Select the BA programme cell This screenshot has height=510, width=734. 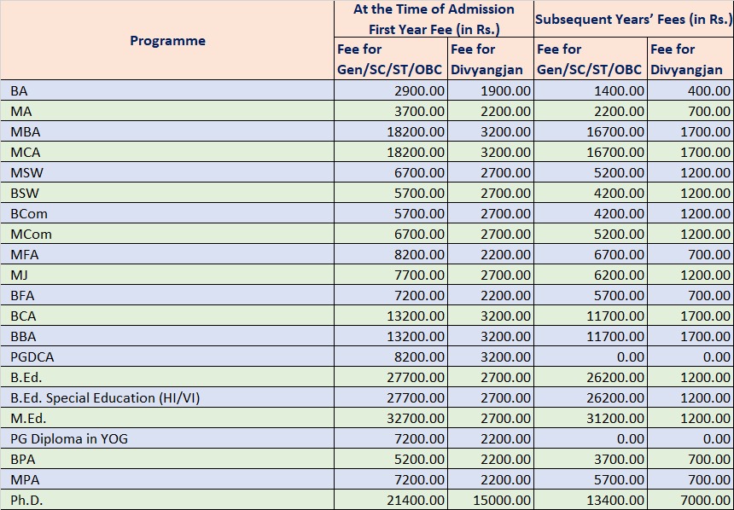point(167,90)
